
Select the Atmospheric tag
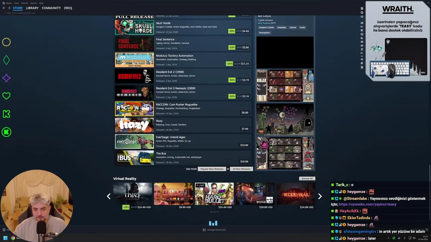click(264, 33)
